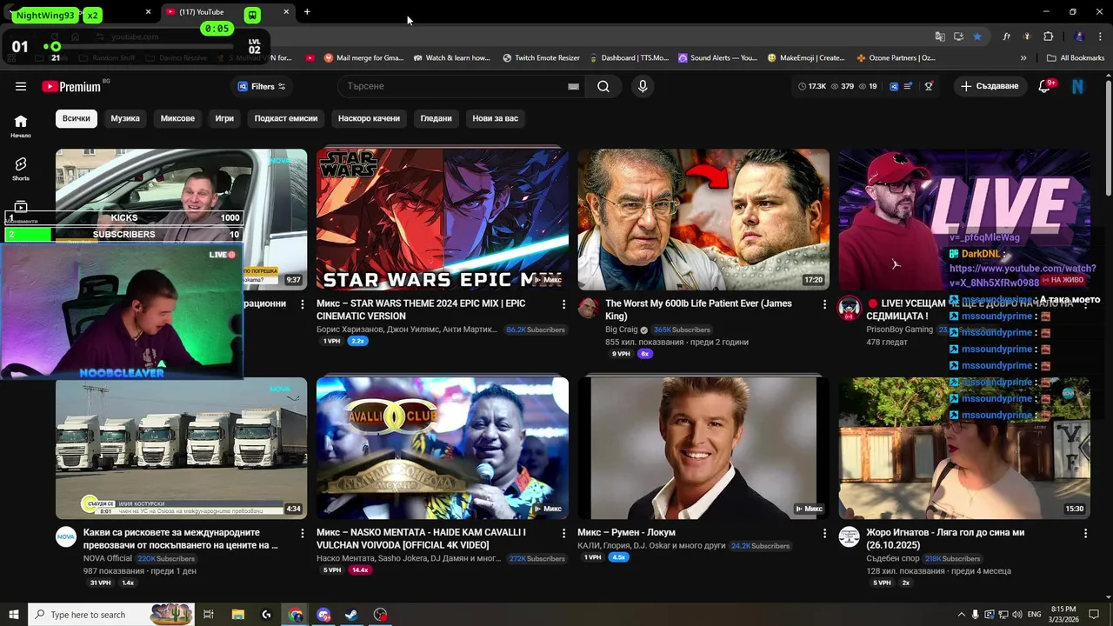Open the Star Wars Theme 2024 Epic Mix title
This screenshot has height=626, width=1113.
(421, 310)
